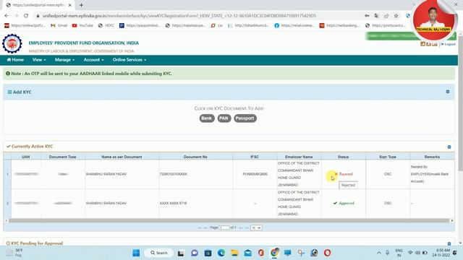
Task: Click the address bar URL
Action: click(x=179, y=16)
